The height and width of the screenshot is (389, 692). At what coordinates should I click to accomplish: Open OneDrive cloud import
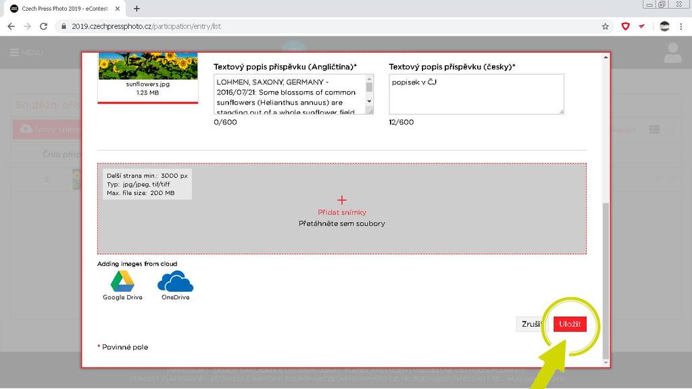click(175, 286)
